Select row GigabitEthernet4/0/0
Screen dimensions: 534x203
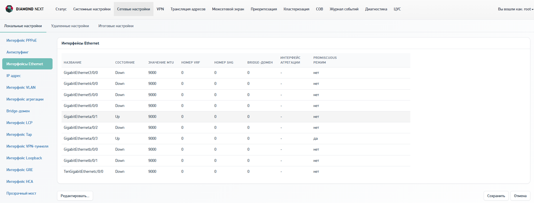tap(236, 84)
